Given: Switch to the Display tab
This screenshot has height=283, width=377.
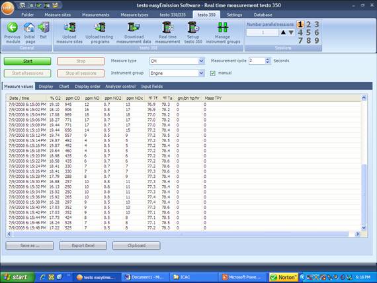Looking at the screenshot, I should point(46,87).
